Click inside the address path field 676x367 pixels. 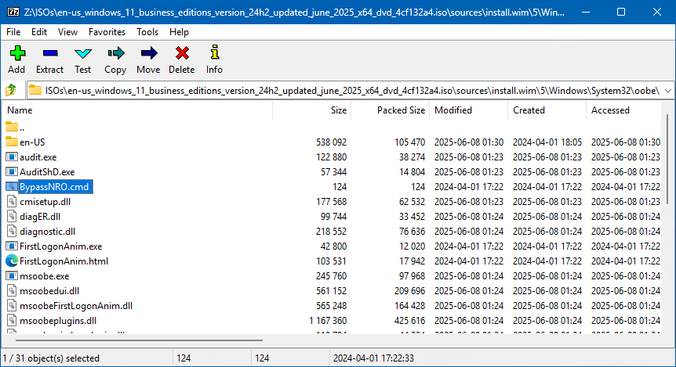tap(352, 90)
